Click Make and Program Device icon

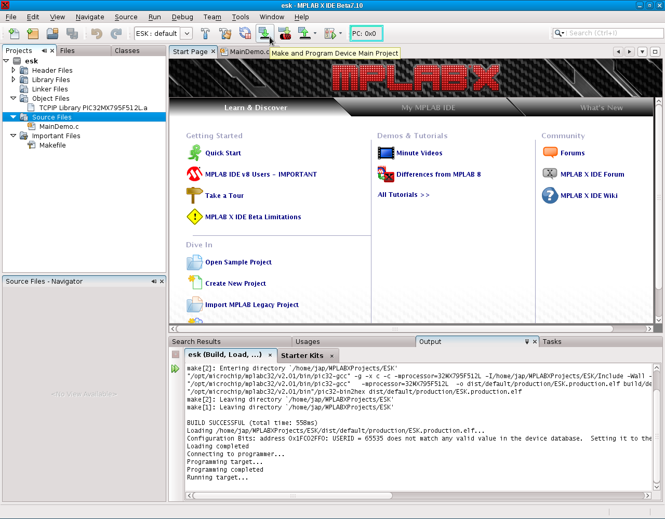click(264, 34)
